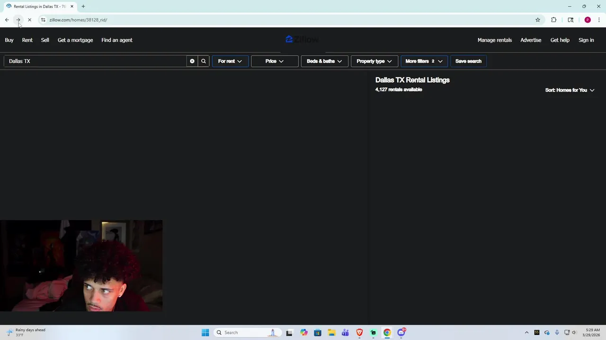Click the Advertise link
Image resolution: width=606 pixels, height=340 pixels.
click(531, 40)
